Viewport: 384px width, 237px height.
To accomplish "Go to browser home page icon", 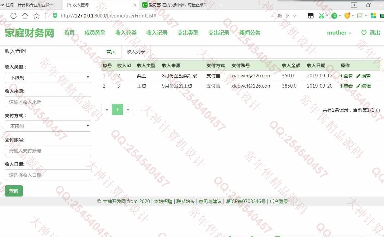I will (x=25, y=16).
